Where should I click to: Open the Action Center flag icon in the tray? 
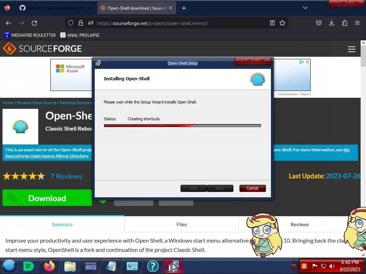(x=315, y=266)
